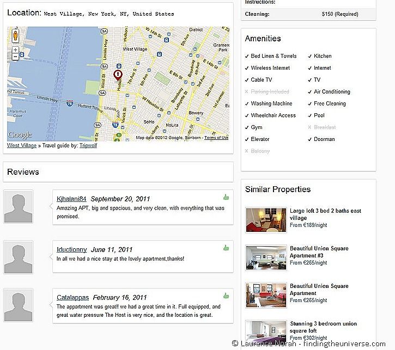Click Kjhalani84's avatar placeholder

[18, 207]
